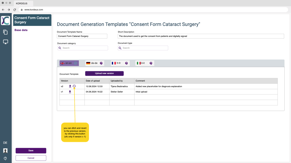
Task: Go back with the browser back arrow
Action: tap(3, 10)
